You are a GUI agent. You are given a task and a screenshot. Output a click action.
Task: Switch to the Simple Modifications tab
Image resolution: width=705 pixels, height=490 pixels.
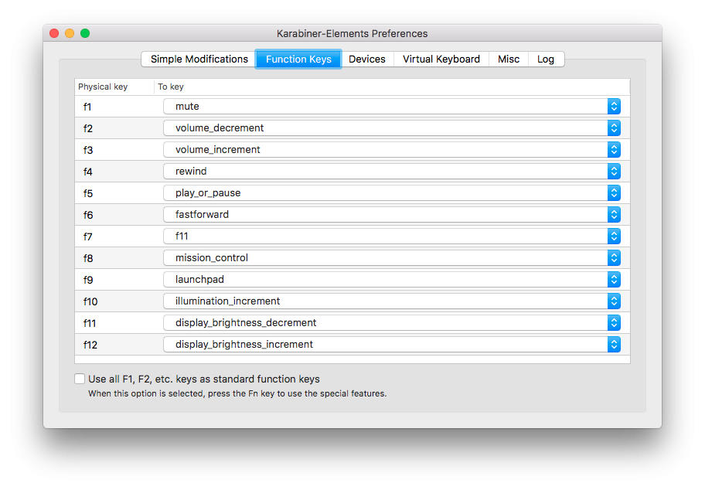199,60
